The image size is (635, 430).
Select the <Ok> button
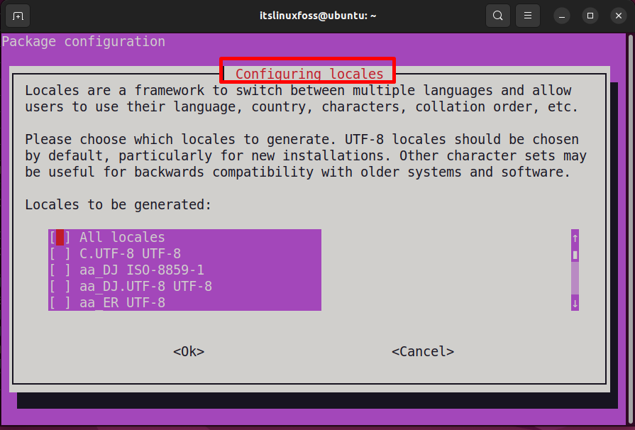point(189,351)
